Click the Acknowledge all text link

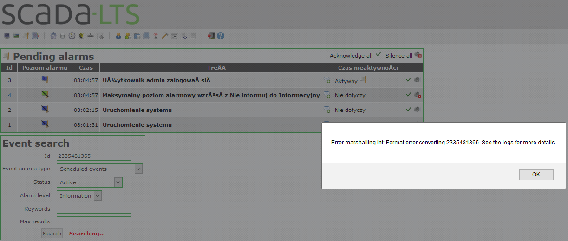[351, 56]
